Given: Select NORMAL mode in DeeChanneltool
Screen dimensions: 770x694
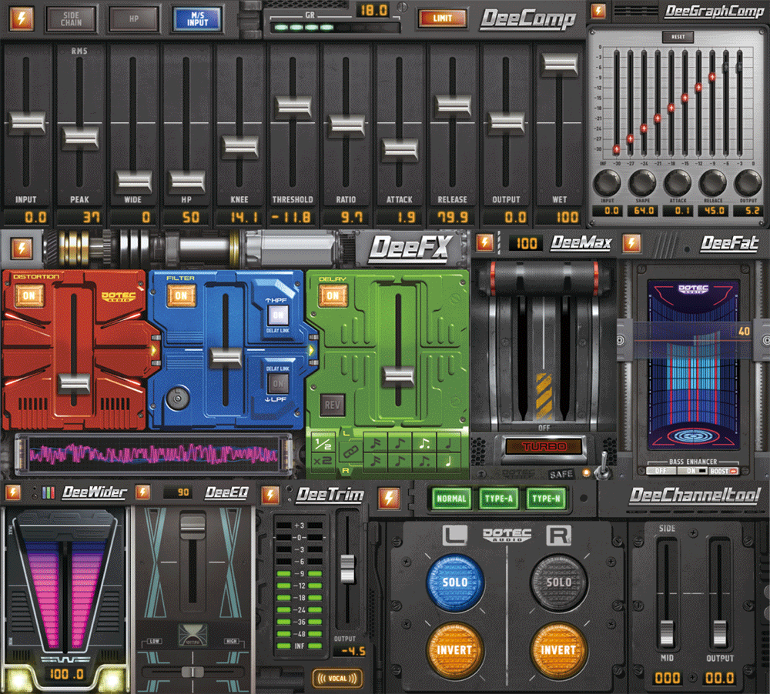Looking at the screenshot, I should coord(451,499).
